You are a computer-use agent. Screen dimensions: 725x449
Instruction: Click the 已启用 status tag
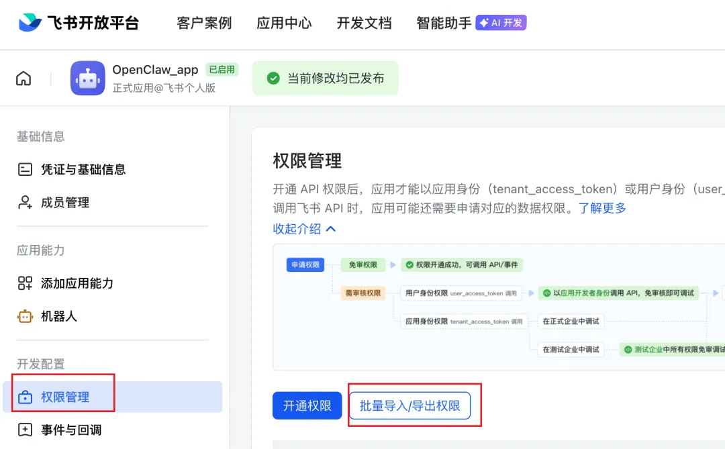tap(222, 69)
